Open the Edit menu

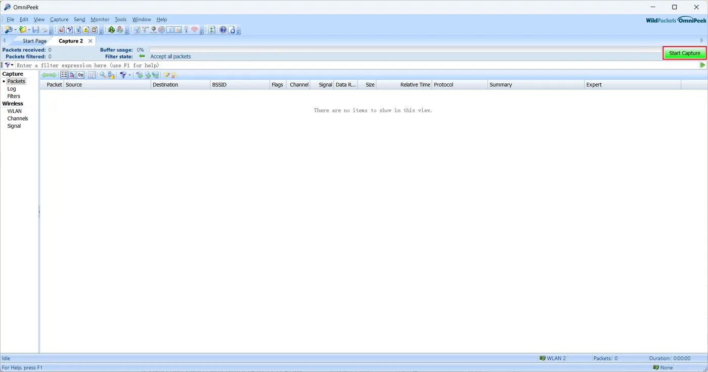tap(24, 20)
